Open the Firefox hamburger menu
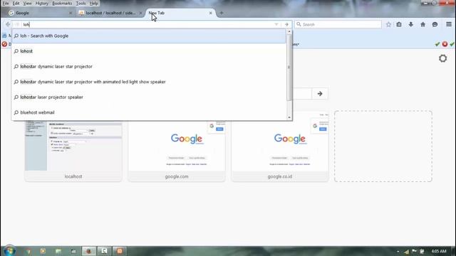 (449, 24)
